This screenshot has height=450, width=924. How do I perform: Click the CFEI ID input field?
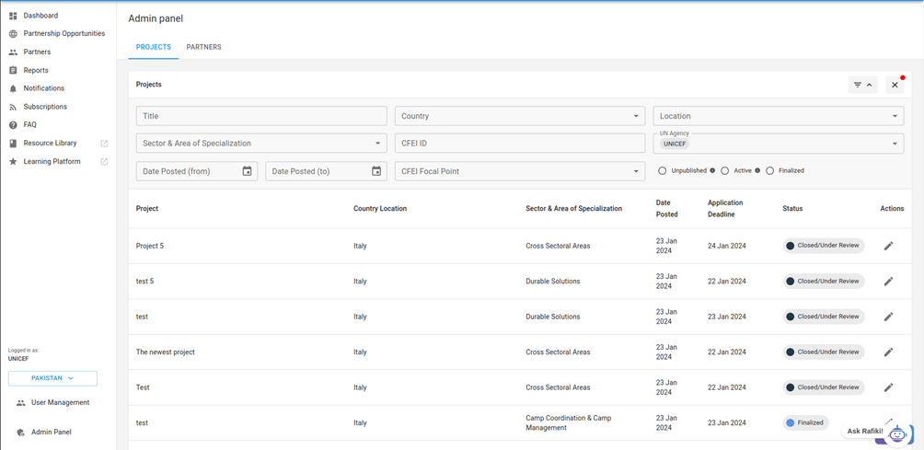pyautogui.click(x=519, y=144)
